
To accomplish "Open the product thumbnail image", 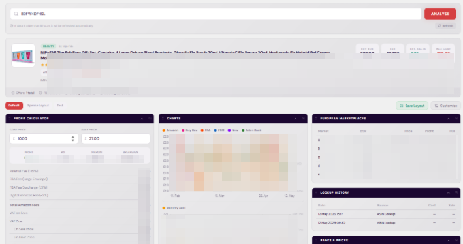I will [x=23, y=55].
